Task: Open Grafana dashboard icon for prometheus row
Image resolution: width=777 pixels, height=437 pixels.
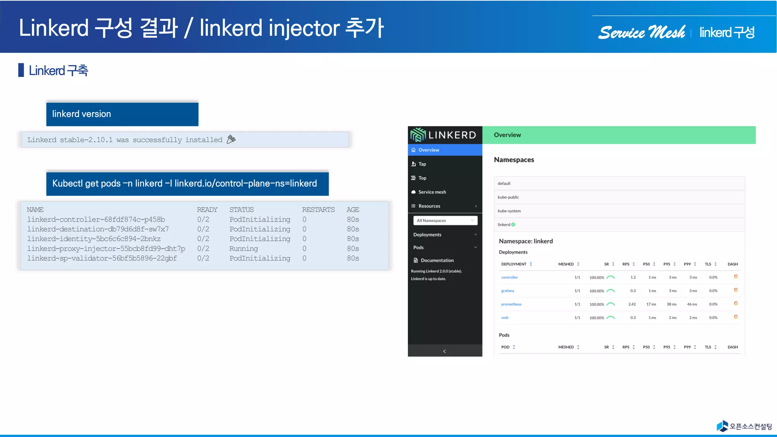Action: 736,303
